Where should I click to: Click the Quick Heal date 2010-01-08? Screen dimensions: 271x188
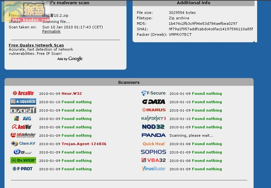click(180, 144)
